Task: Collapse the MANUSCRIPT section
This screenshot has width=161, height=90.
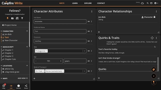Action: pyautogui.click(x=1, y=47)
